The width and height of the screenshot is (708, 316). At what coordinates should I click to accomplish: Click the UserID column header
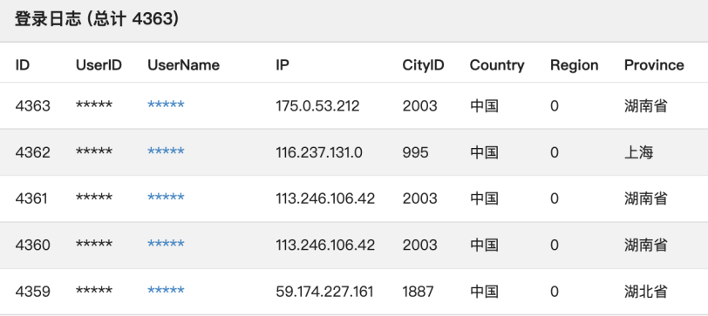pos(99,65)
